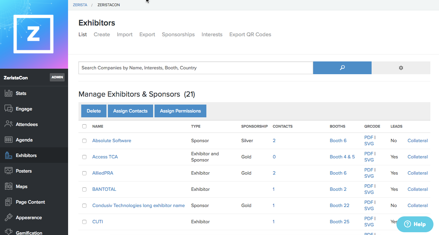Click the Assign Permissions button
The width and height of the screenshot is (439, 235).
tap(180, 111)
